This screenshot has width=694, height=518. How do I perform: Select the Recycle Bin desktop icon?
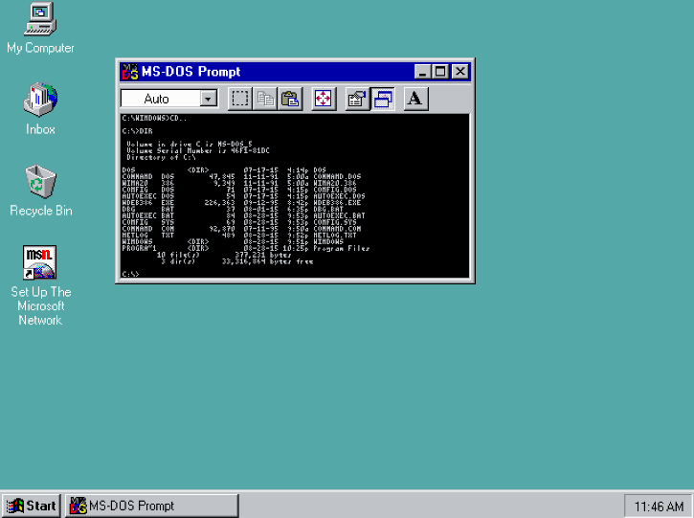click(41, 191)
